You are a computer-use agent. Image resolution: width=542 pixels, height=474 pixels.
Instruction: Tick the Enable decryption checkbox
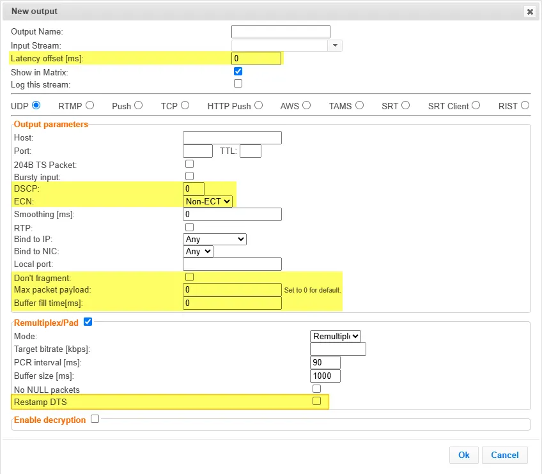[95, 419]
